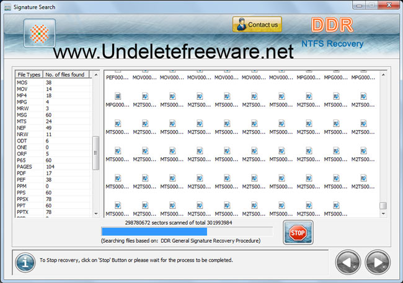Click the file types list scroll-down arrow

[x=96, y=214]
